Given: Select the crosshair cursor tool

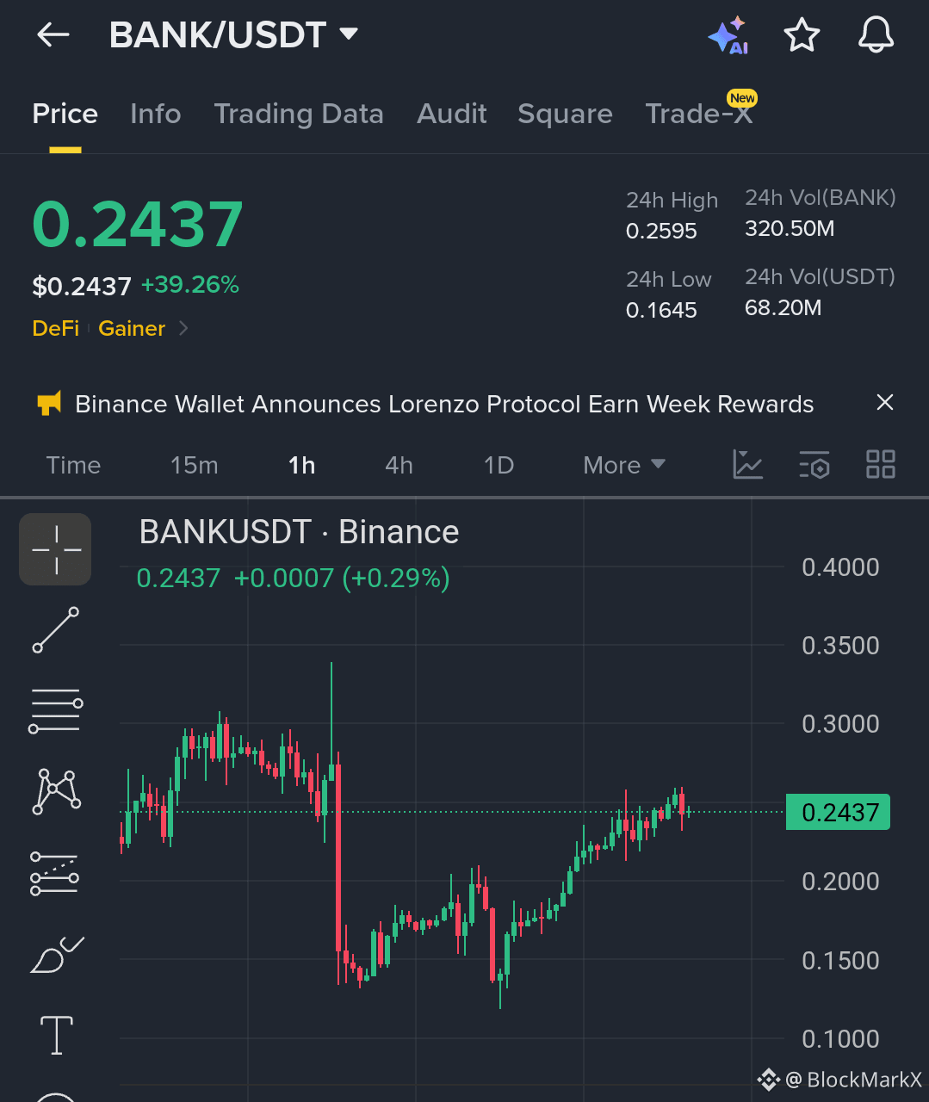Looking at the screenshot, I should [56, 549].
